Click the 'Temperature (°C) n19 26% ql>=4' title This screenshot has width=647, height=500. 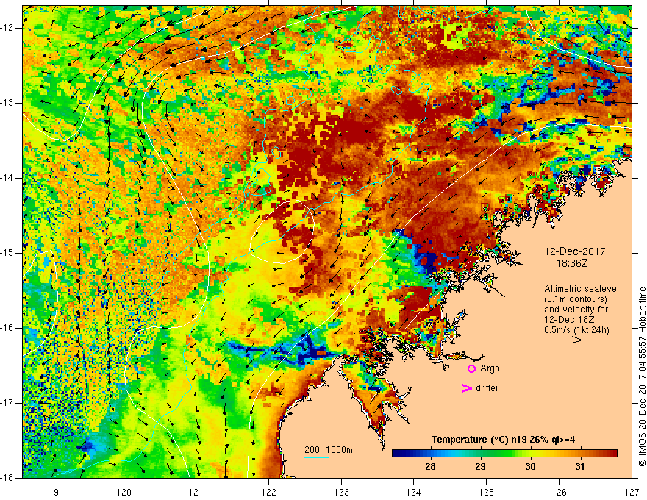(x=503, y=440)
